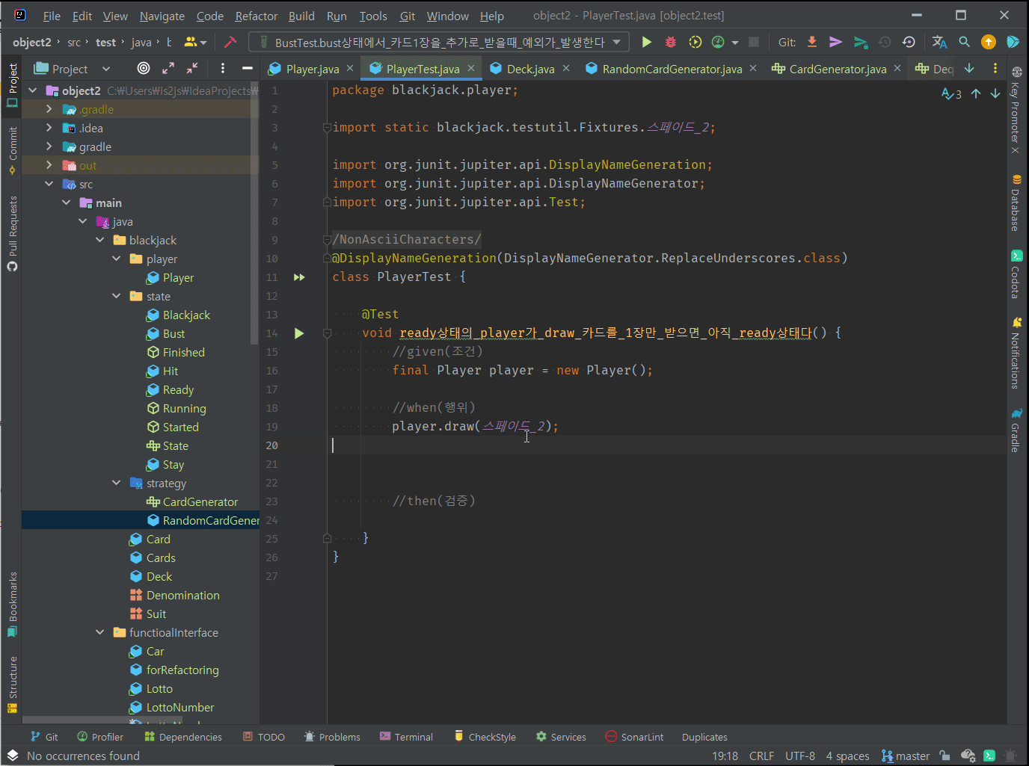Open the Refactor menu
The height and width of the screenshot is (766, 1029).
pyautogui.click(x=256, y=16)
